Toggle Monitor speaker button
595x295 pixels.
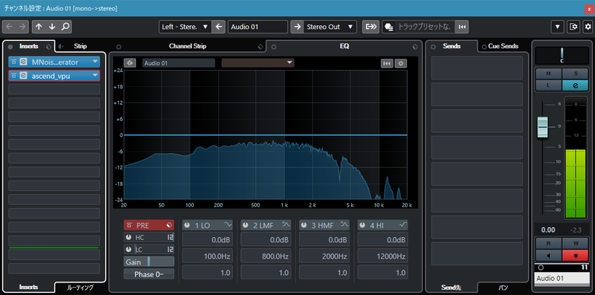(548, 255)
